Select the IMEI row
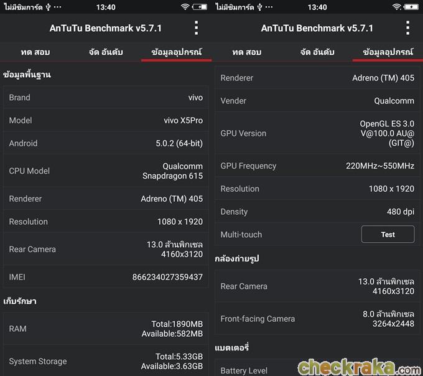Image resolution: width=423 pixels, height=376 pixels. (x=106, y=276)
